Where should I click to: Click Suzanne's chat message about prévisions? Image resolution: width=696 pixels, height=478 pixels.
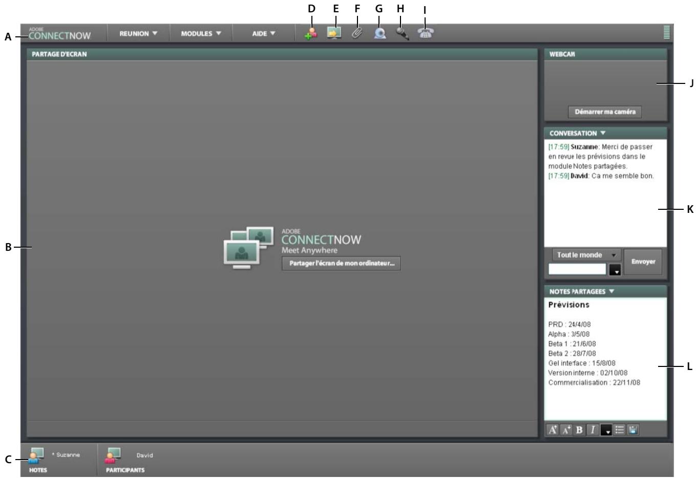pos(600,157)
